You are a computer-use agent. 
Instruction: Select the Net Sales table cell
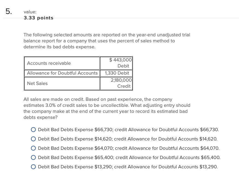(37, 83)
